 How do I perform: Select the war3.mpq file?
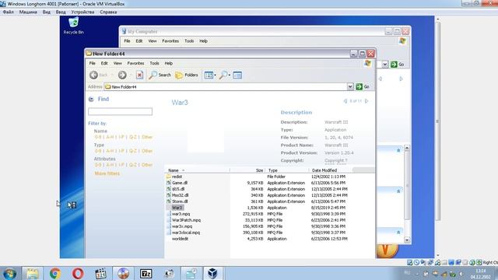click(x=181, y=214)
